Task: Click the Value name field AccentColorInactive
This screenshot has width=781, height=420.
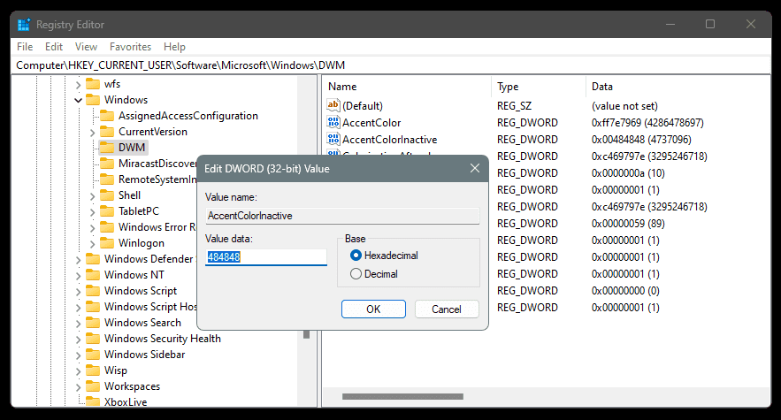Action: [x=342, y=216]
